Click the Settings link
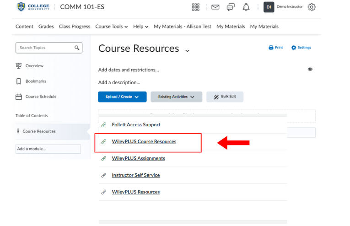Screen dimensions: 350x226 (x=304, y=48)
